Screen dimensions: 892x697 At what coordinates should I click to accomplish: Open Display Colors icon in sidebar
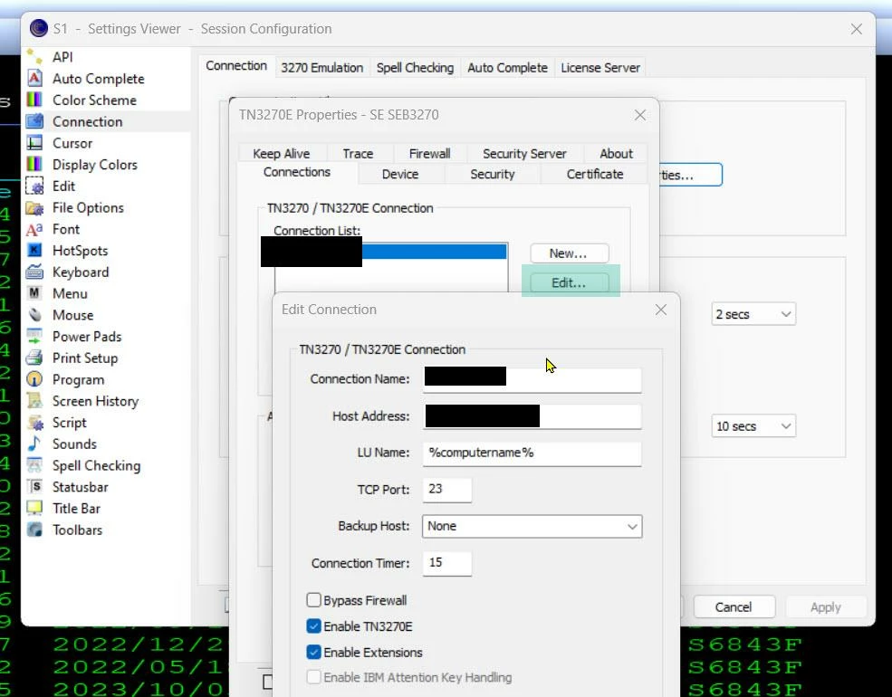coord(34,165)
